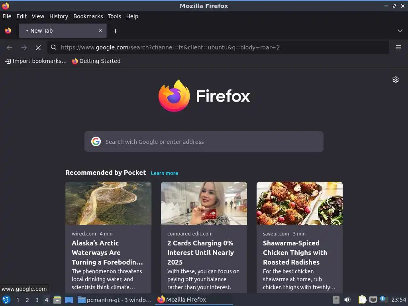Open the LXQt application menu

pos(6,300)
